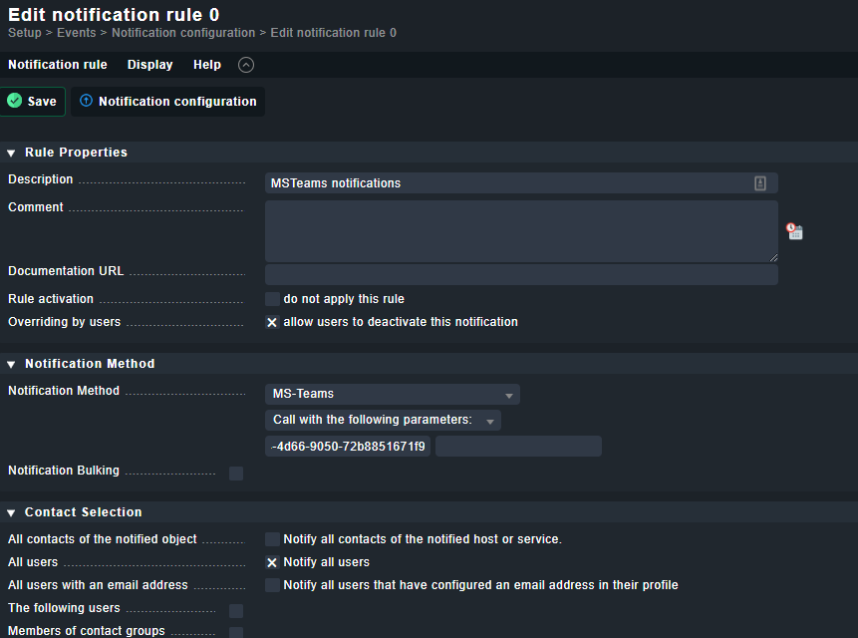The image size is (858, 638).
Task: Click the clock calendar icon beside Comment
Action: point(794,231)
